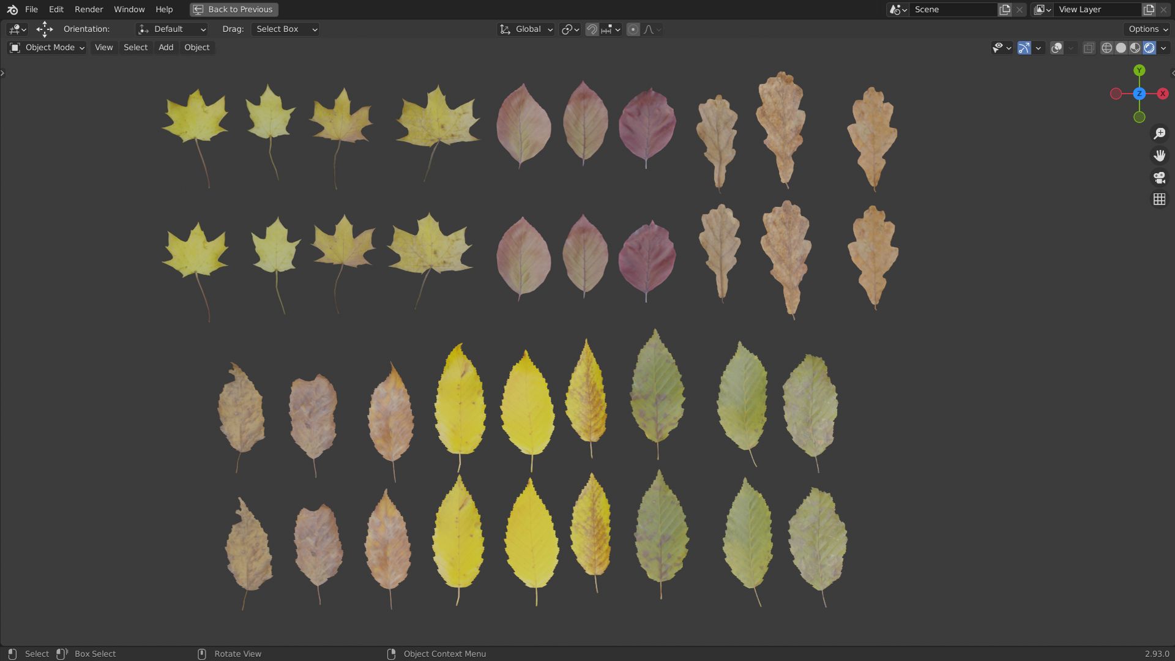Image resolution: width=1175 pixels, height=661 pixels.
Task: Click the Zoom view magnifier icon
Action: click(x=1159, y=133)
